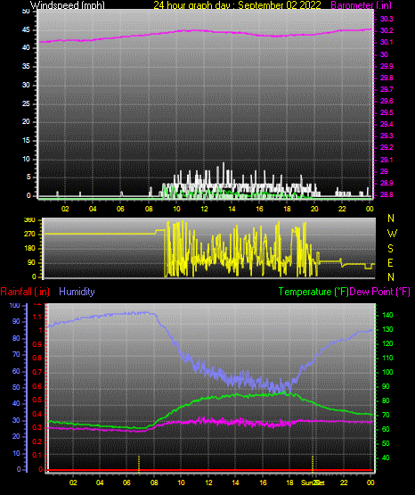
Task: Click the Rainfall (.in) legend label
Action: click(25, 292)
